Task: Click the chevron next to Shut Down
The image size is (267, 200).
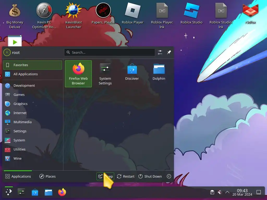Action: tap(169, 176)
